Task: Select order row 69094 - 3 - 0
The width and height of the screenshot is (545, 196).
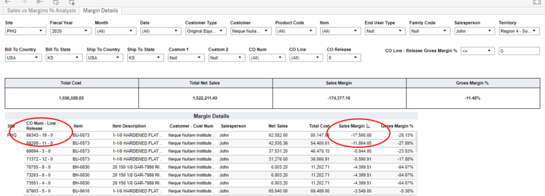Action: pos(38,151)
